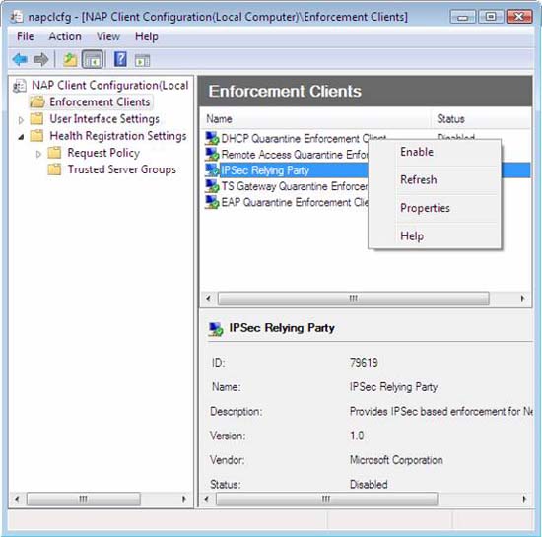Open the Help menu in menu bar
The image size is (542, 537).
(x=147, y=36)
